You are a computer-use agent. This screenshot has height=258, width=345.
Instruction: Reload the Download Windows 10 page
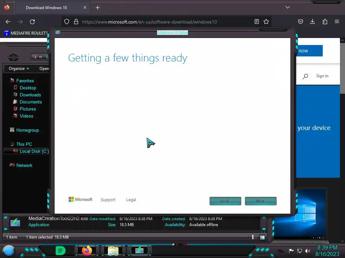tap(32, 22)
